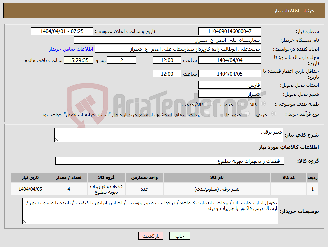Click the price validity time 12:00 field
Image resolution: width=328 pixels, height=247 pixels.
[167, 74]
